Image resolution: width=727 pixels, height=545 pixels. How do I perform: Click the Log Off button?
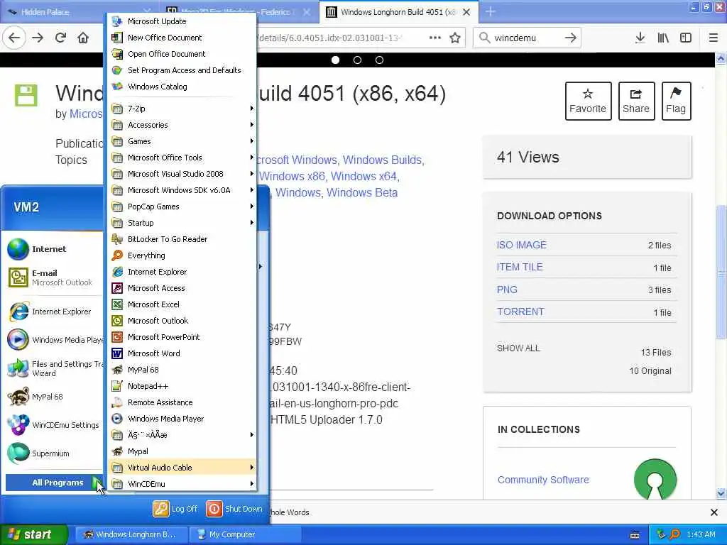(176, 509)
